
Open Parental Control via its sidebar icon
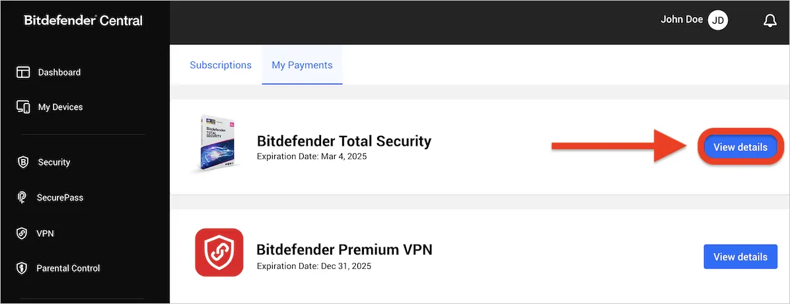click(22, 268)
